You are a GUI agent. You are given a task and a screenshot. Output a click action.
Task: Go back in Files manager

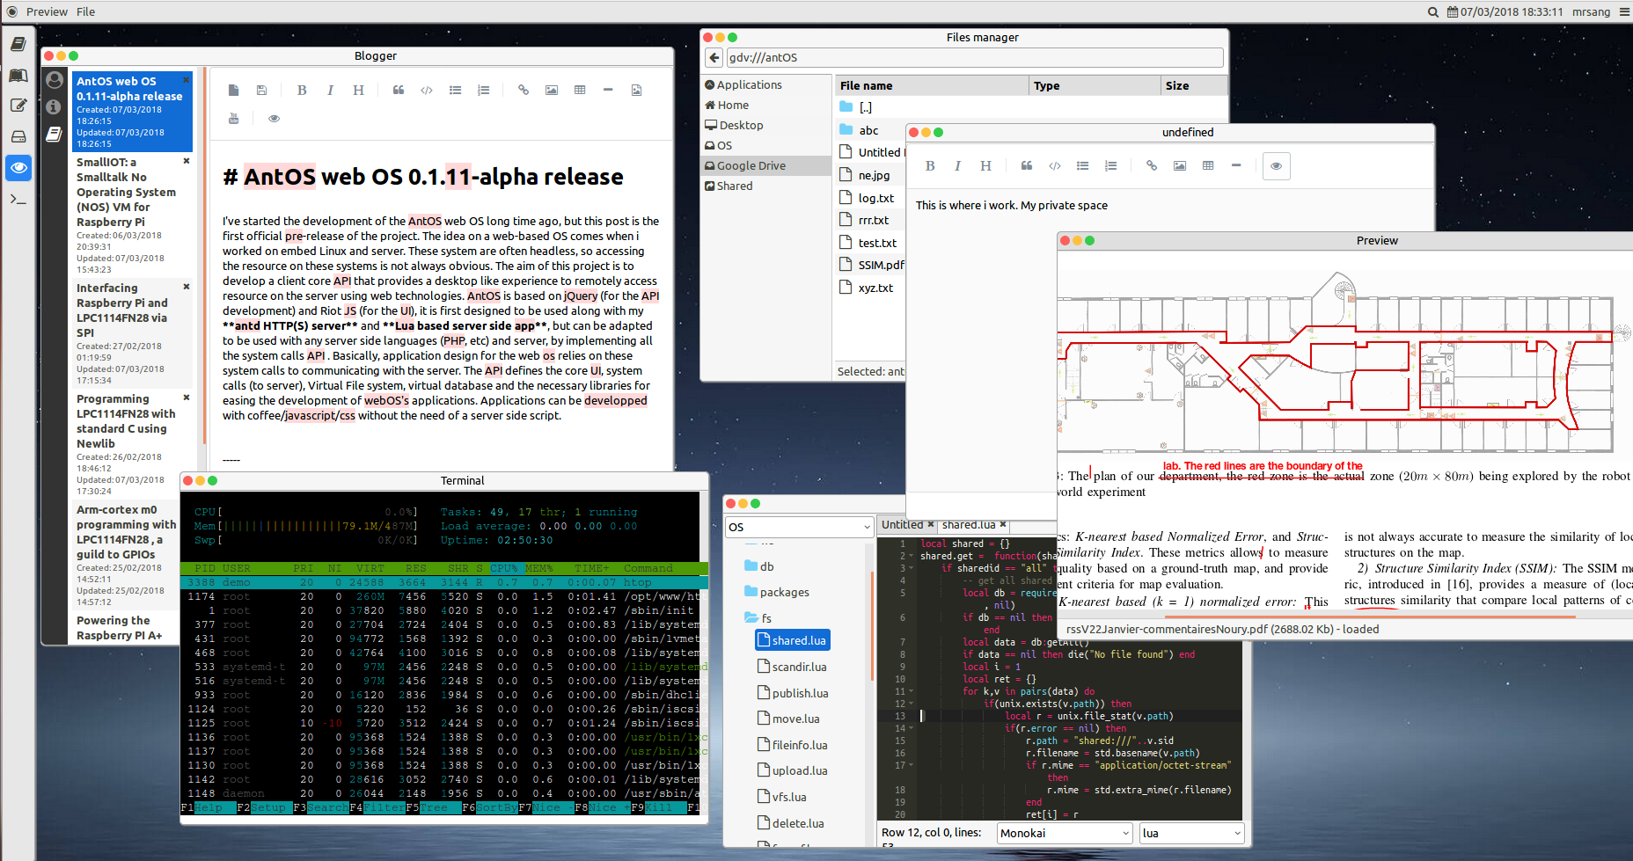(714, 58)
